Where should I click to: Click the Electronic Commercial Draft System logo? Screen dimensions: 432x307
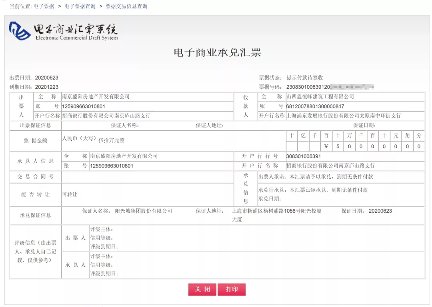click(x=63, y=31)
